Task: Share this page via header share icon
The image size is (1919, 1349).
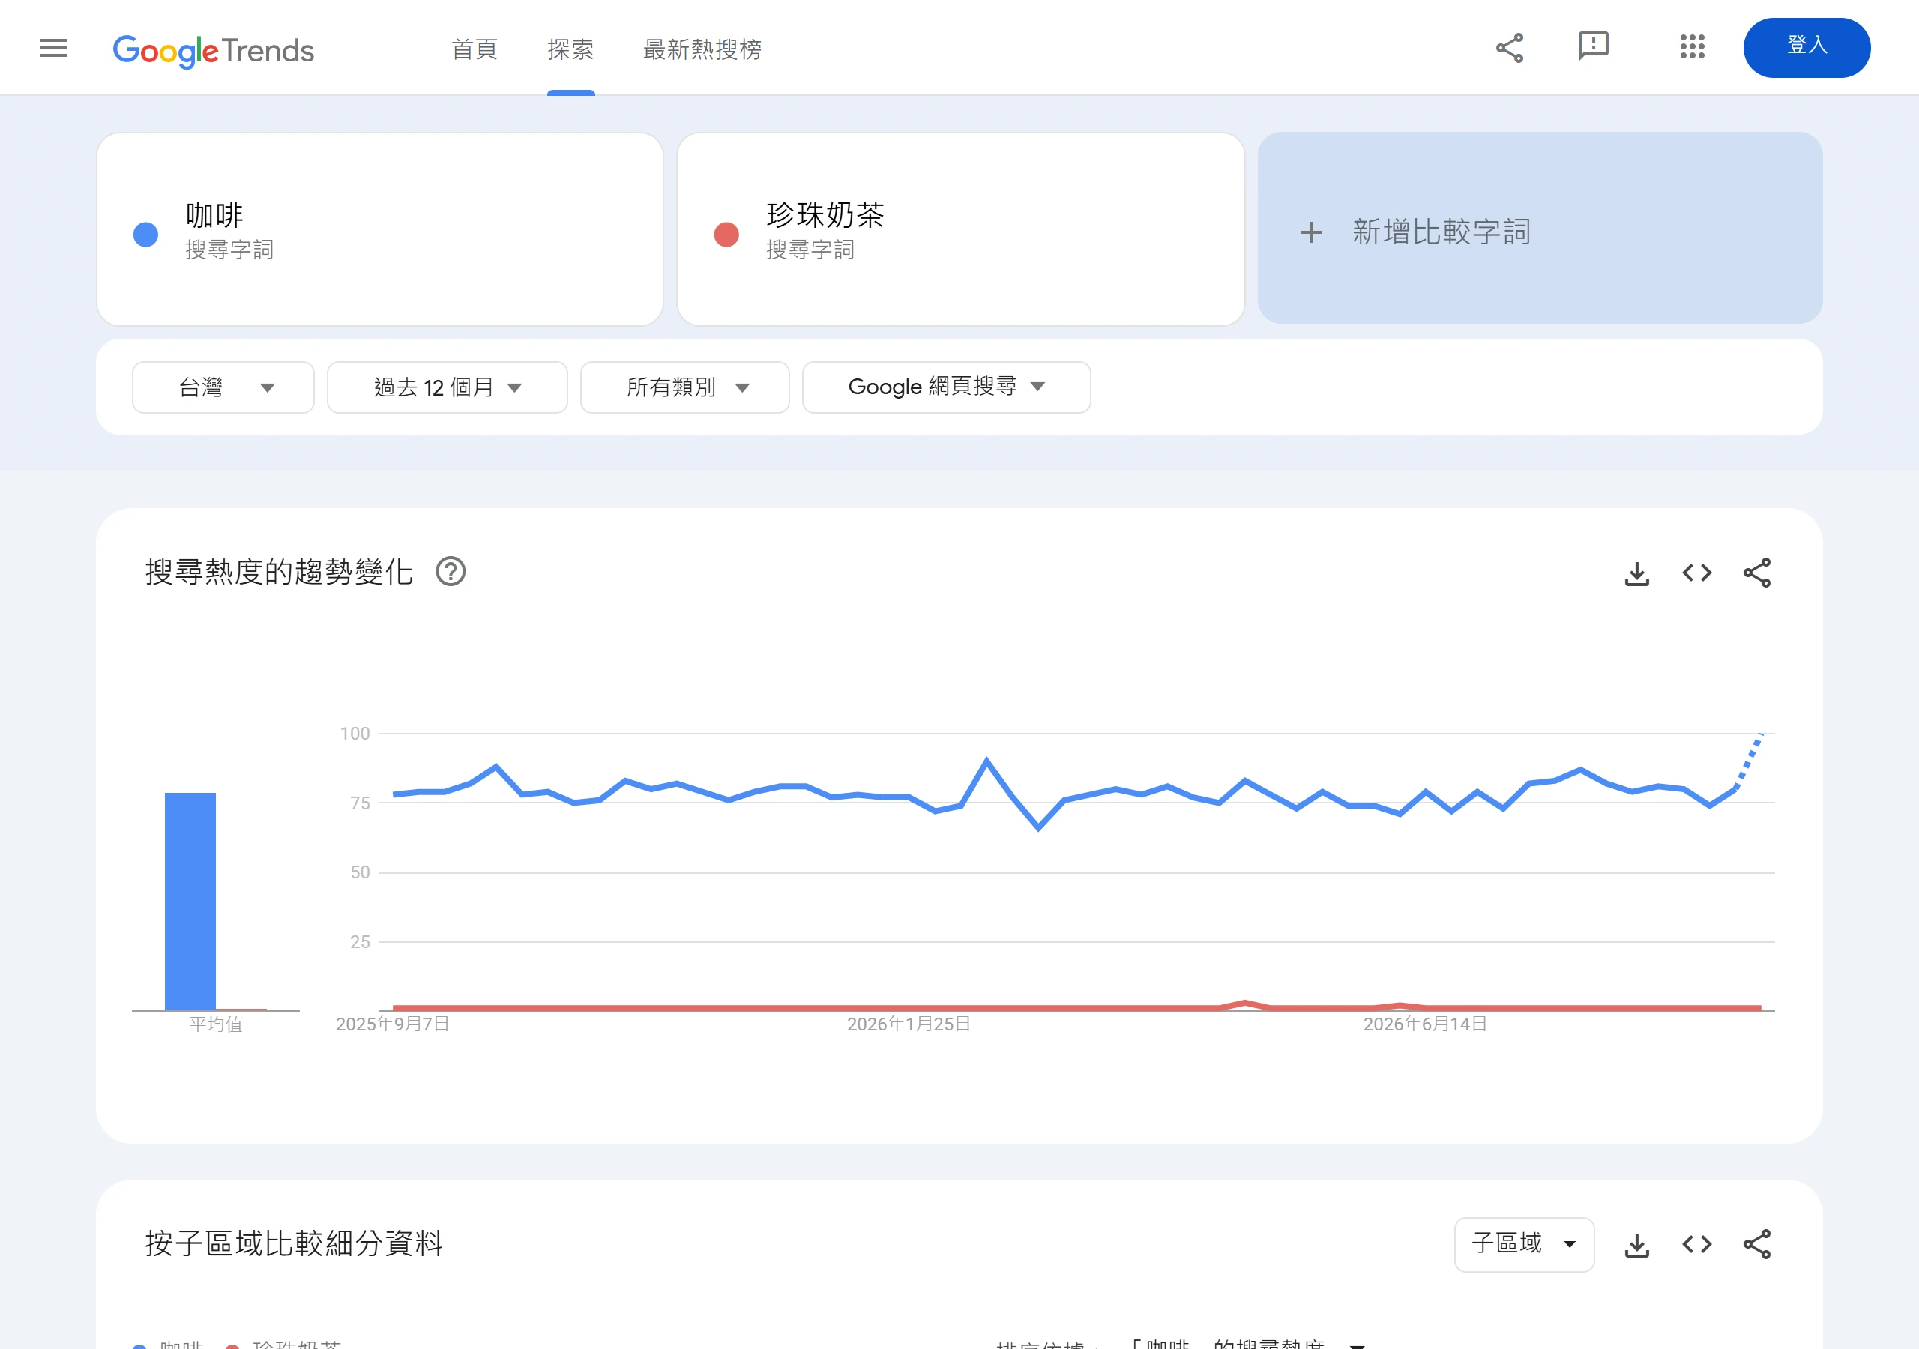Action: coord(1510,48)
